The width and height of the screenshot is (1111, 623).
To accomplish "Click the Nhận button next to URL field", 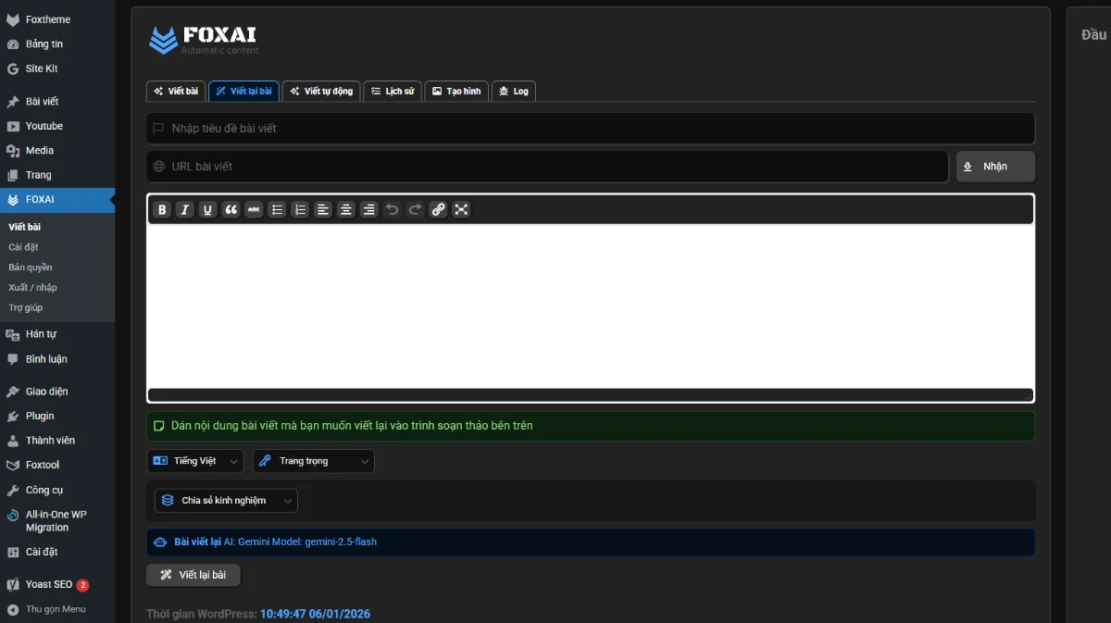I will (994, 166).
